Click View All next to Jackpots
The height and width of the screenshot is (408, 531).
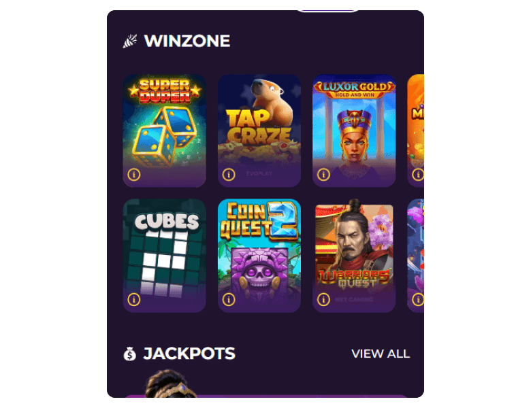pyautogui.click(x=381, y=354)
